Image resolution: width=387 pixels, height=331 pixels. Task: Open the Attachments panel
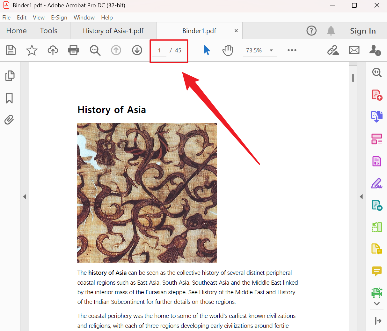point(10,119)
